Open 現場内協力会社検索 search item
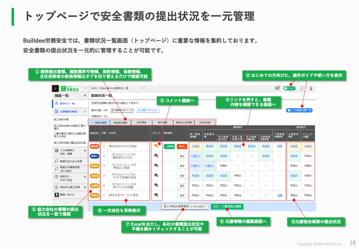The image size is (359, 249). coord(70,161)
